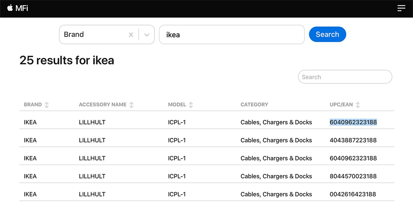Screen dimensions: 413x204
Task: Sort the table by the BRAND column arrows
Action: point(47,105)
